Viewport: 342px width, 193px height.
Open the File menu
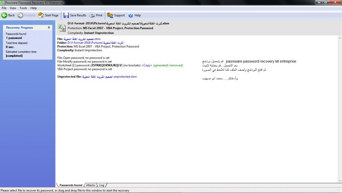click(4, 8)
